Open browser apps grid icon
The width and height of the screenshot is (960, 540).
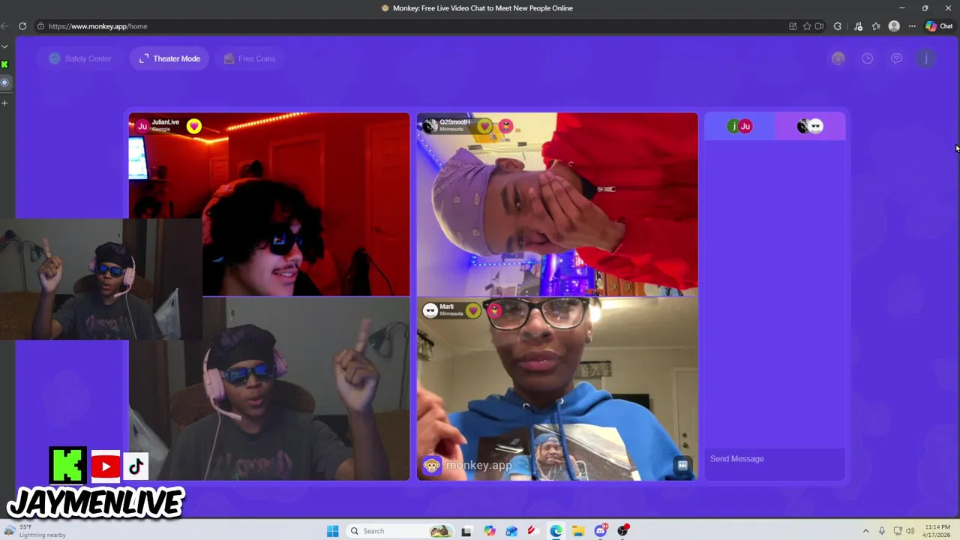point(793,26)
